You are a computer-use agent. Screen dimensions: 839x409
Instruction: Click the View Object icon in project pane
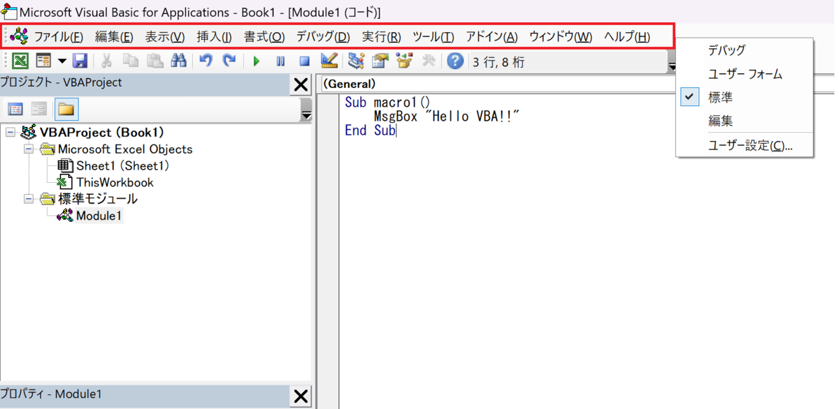(x=39, y=110)
